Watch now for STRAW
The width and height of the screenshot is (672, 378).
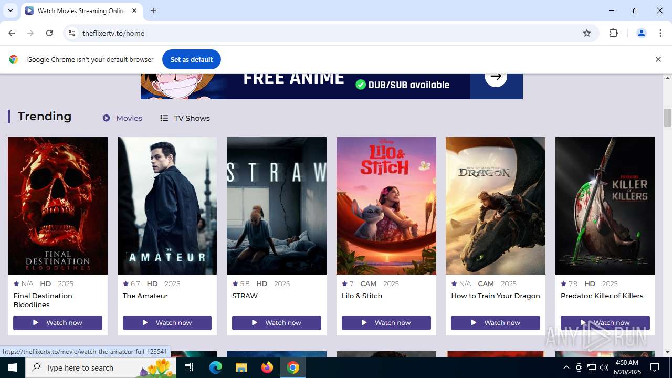(x=277, y=323)
